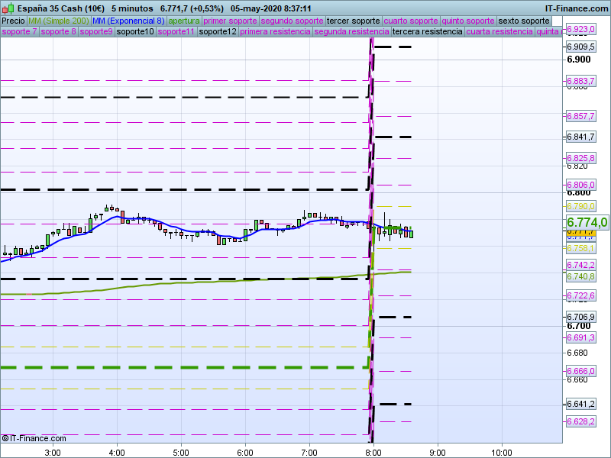Viewport: 611px width, 458px height.
Task: Select the tercera resistencia label
Action: (428, 31)
